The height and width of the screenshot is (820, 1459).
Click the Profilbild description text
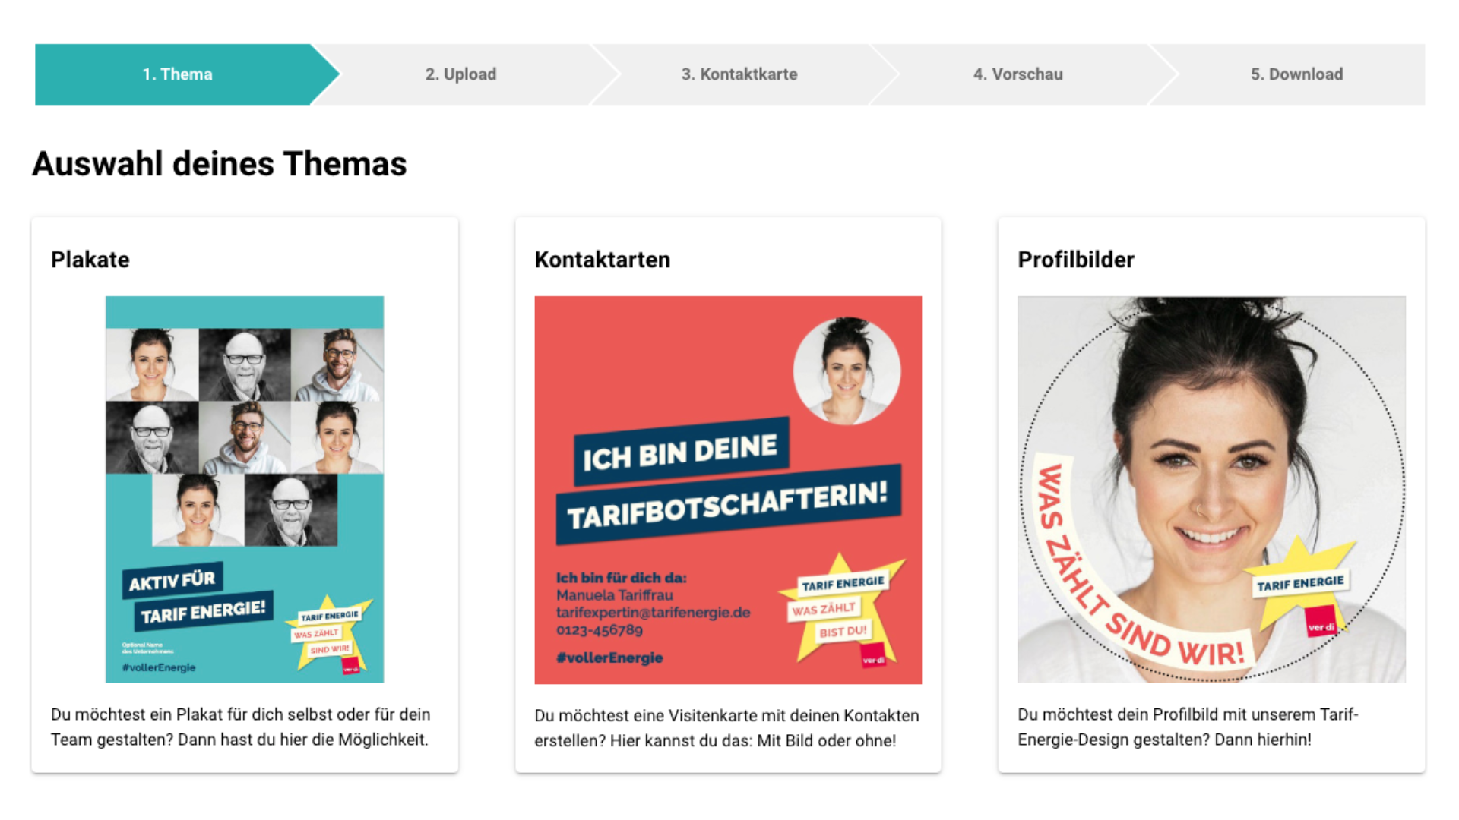(1188, 727)
